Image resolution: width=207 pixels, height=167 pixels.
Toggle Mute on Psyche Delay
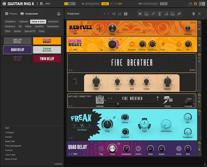coord(179,44)
